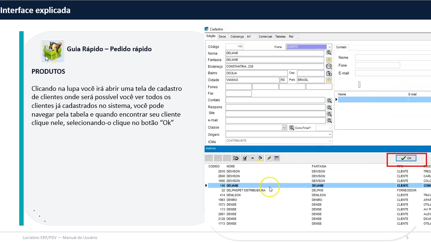
Task: Click the CEP lookup icon beside the Cep field
Action: point(329,73)
